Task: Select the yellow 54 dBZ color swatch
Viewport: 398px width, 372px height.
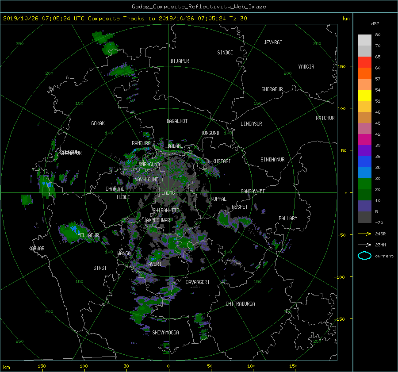Action: [x=364, y=95]
